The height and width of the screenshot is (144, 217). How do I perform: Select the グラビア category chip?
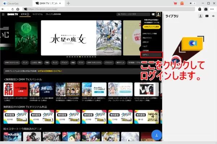[64, 63]
